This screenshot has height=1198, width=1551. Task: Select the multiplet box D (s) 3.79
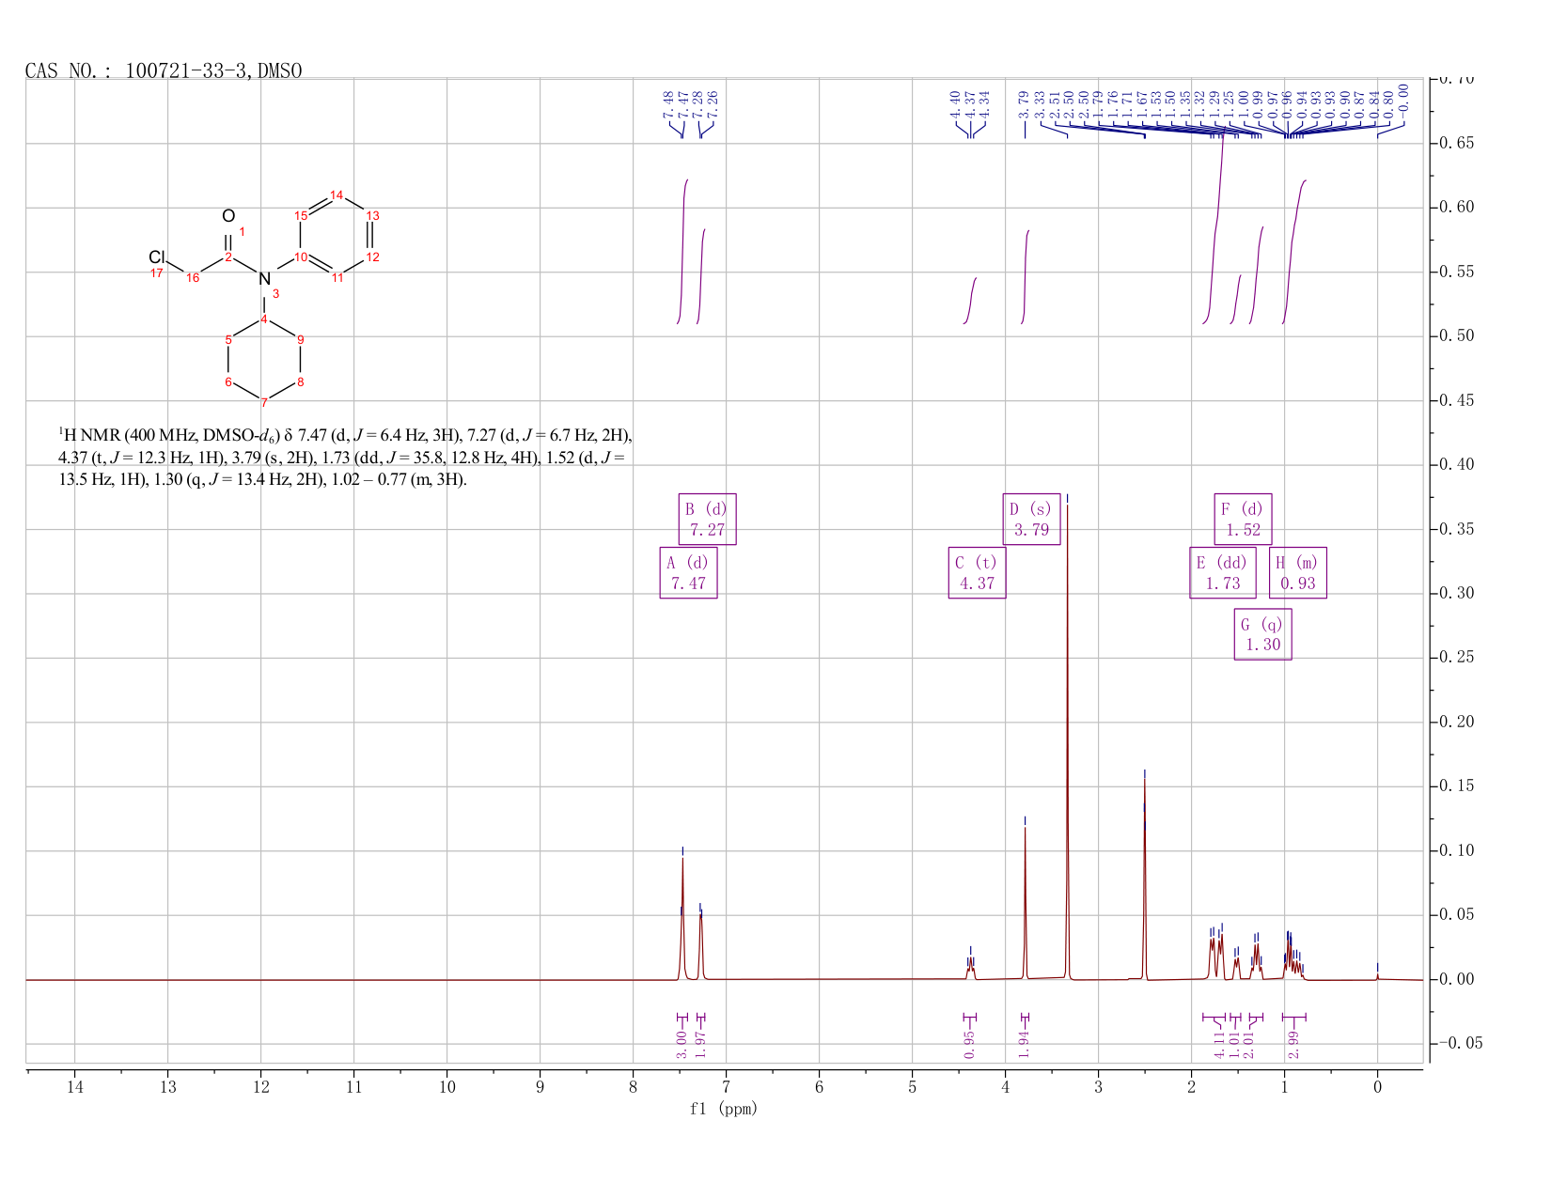tap(1031, 520)
